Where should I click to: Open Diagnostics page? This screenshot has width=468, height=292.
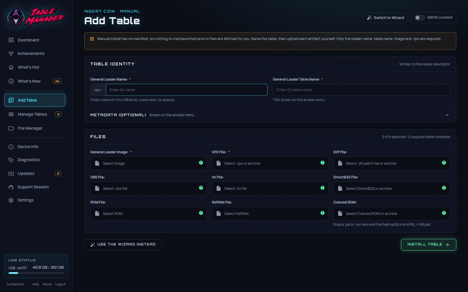35,160
